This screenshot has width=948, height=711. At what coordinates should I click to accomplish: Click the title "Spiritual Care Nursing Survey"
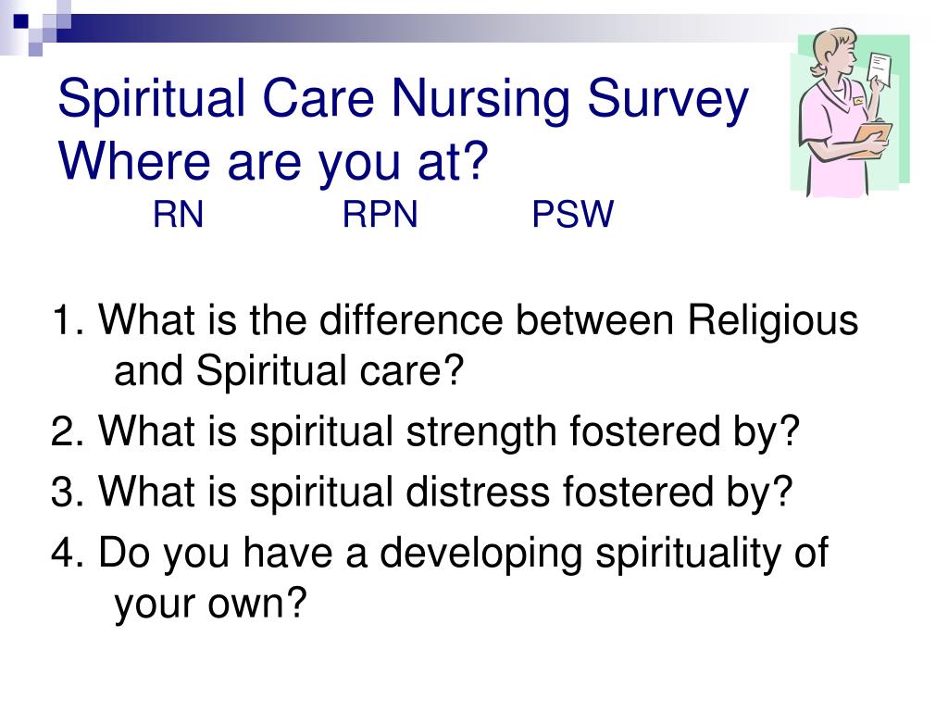404,100
